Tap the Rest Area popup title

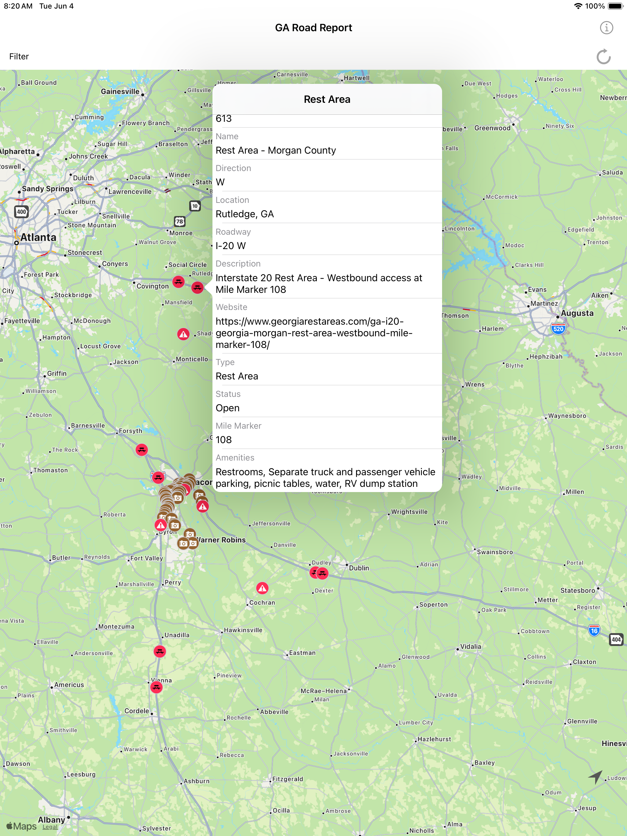tap(327, 99)
